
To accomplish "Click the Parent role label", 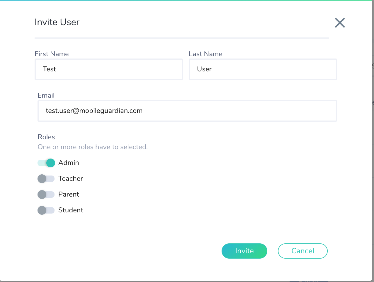I will pyautogui.click(x=69, y=194).
